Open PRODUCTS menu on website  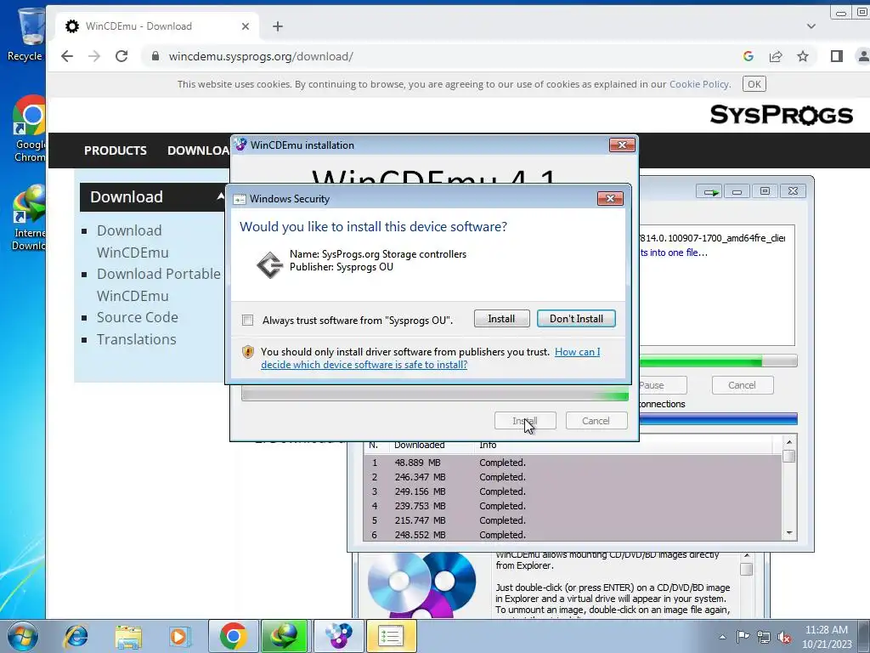116,150
